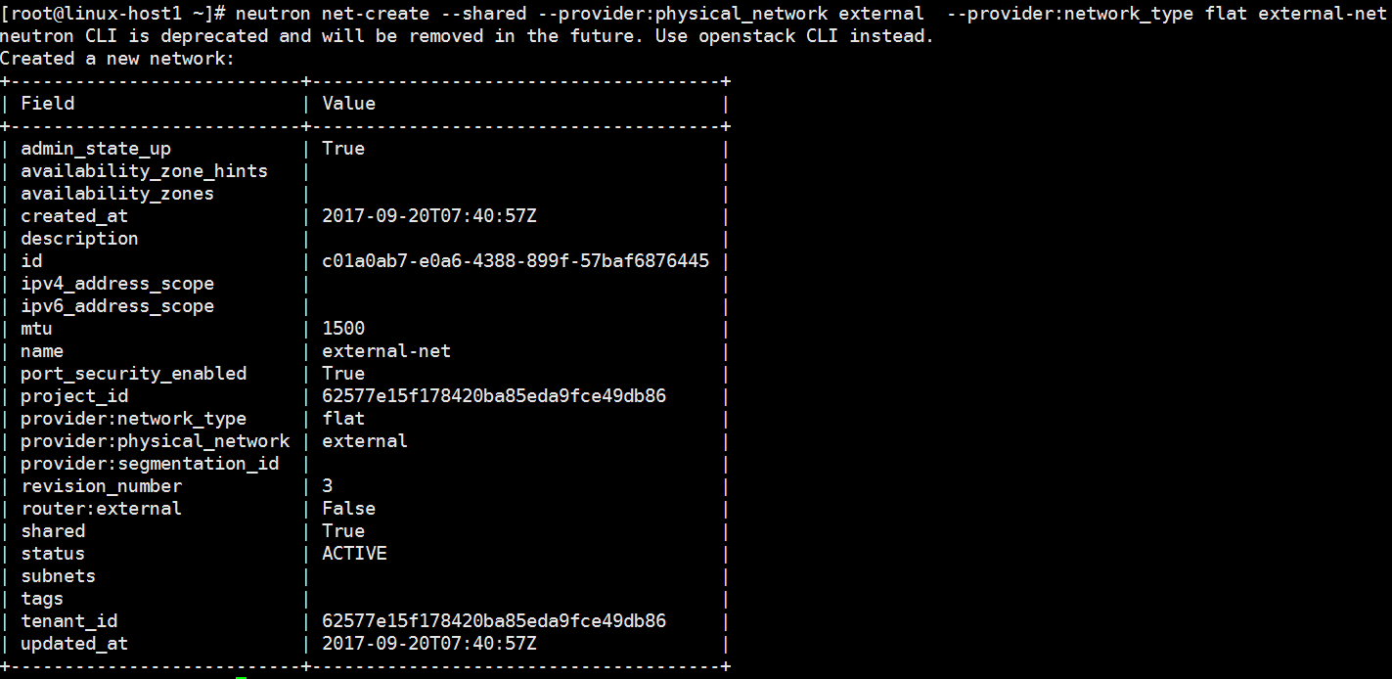Click the green cursor at the bottom

(x=242, y=676)
